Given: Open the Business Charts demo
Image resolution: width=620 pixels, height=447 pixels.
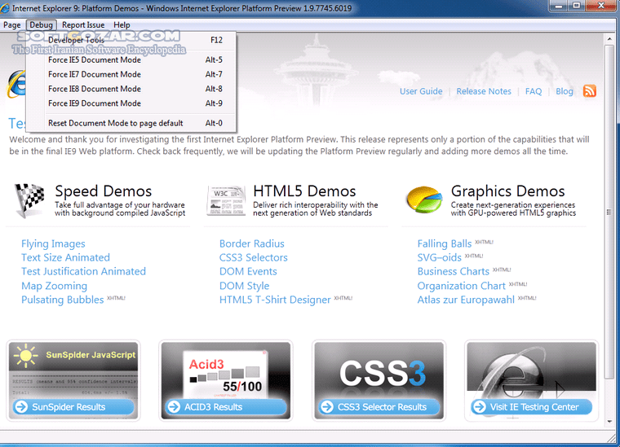Looking at the screenshot, I should coord(453,271).
